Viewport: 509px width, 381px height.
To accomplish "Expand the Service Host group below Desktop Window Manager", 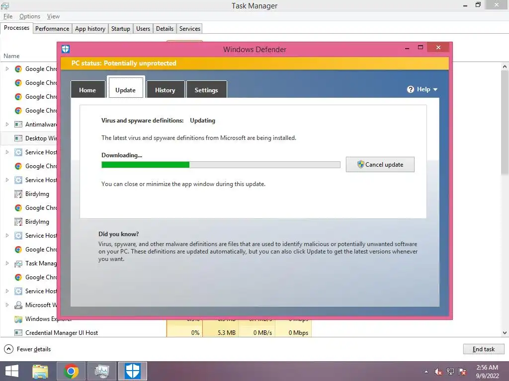I will [7, 152].
